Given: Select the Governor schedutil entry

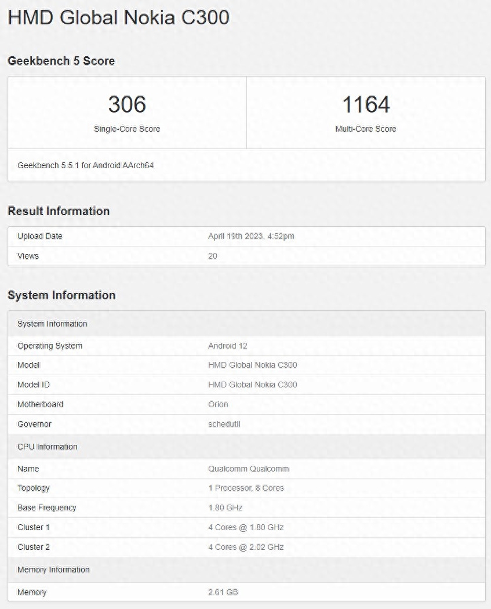Looking at the screenshot, I should pyautogui.click(x=225, y=424).
